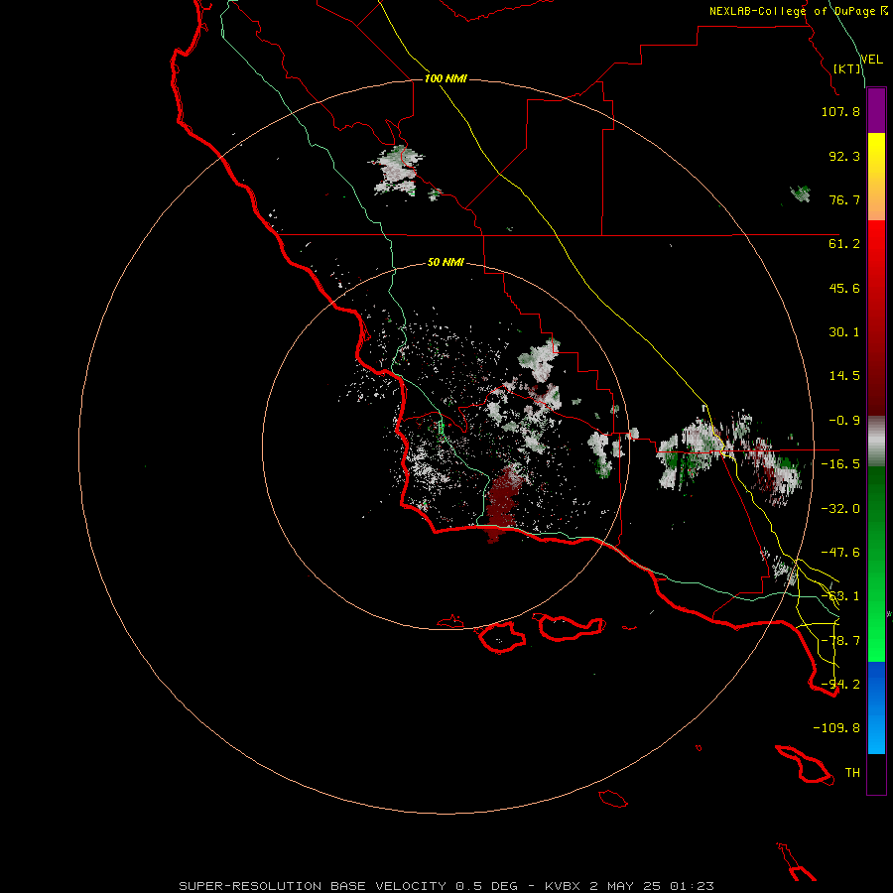This screenshot has width=893, height=893.
Task: Select the -47.6 scale value
Action: pyautogui.click(x=840, y=553)
